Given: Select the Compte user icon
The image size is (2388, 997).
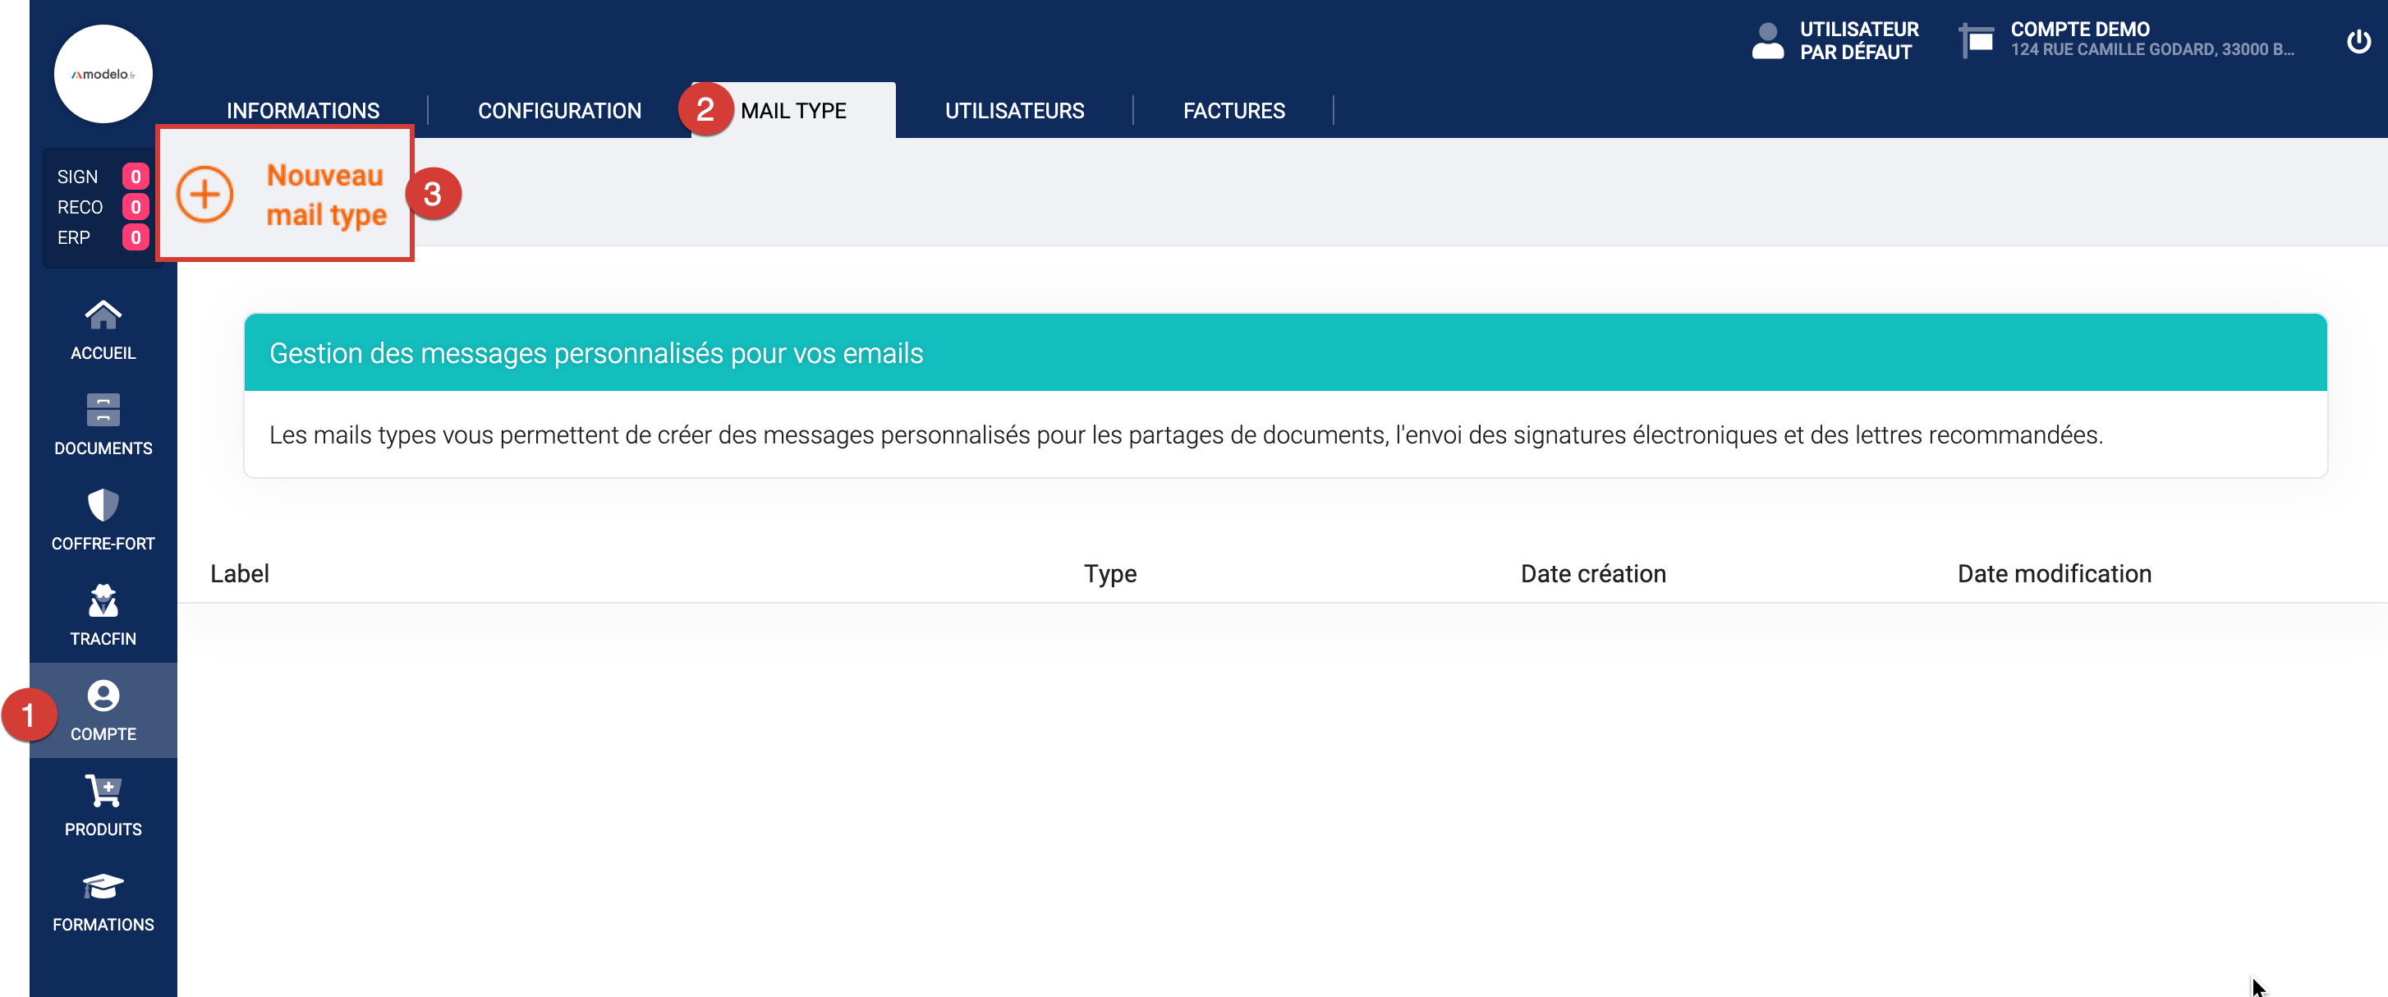Looking at the screenshot, I should 103,696.
